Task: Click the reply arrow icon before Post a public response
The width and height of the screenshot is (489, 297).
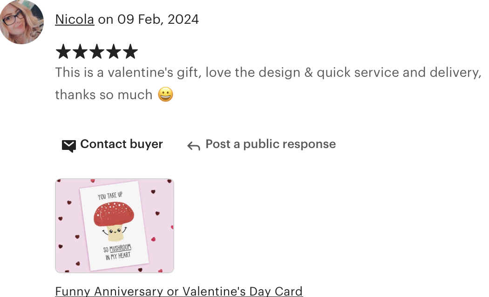Action: tap(194, 146)
